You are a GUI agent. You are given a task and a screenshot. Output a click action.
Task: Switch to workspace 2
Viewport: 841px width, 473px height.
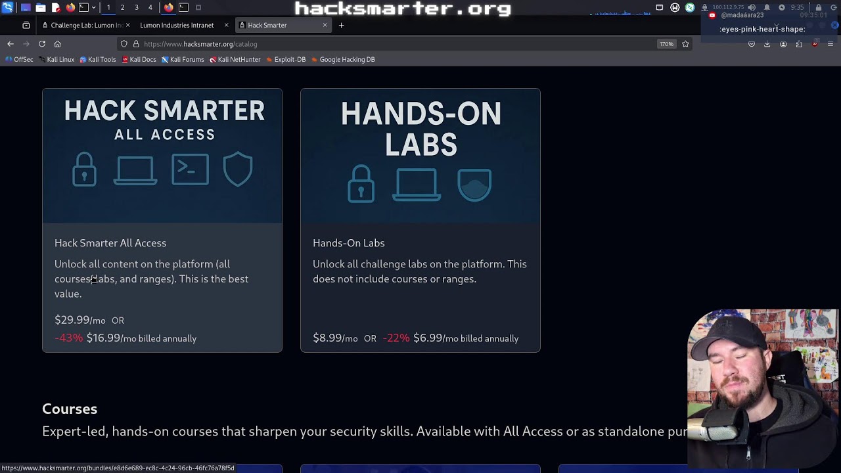tap(122, 7)
